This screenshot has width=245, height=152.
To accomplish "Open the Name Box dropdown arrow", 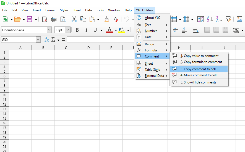I will tap(38, 40).
